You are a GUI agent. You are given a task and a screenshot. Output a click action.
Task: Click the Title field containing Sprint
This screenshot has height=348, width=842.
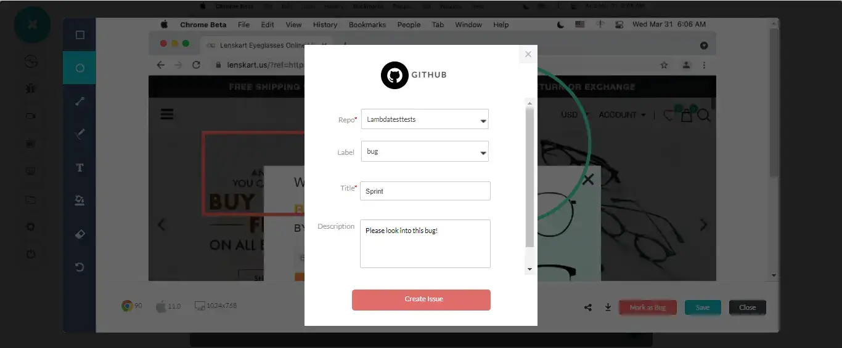tap(425, 191)
